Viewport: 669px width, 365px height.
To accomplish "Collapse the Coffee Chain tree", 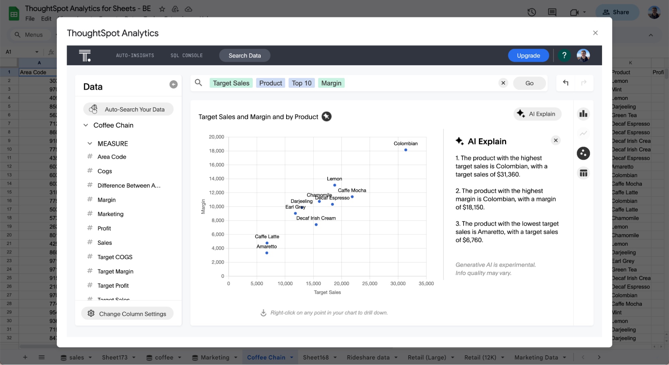I will pyautogui.click(x=86, y=125).
